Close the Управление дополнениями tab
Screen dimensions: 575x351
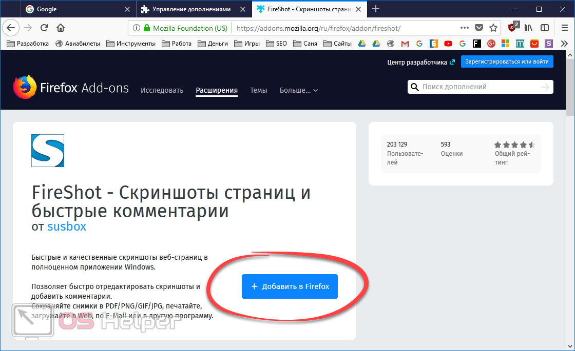point(243,9)
